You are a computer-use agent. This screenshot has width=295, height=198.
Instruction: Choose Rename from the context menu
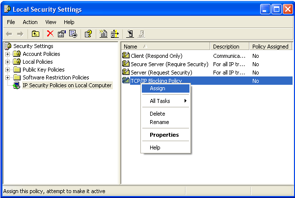[x=165, y=122]
